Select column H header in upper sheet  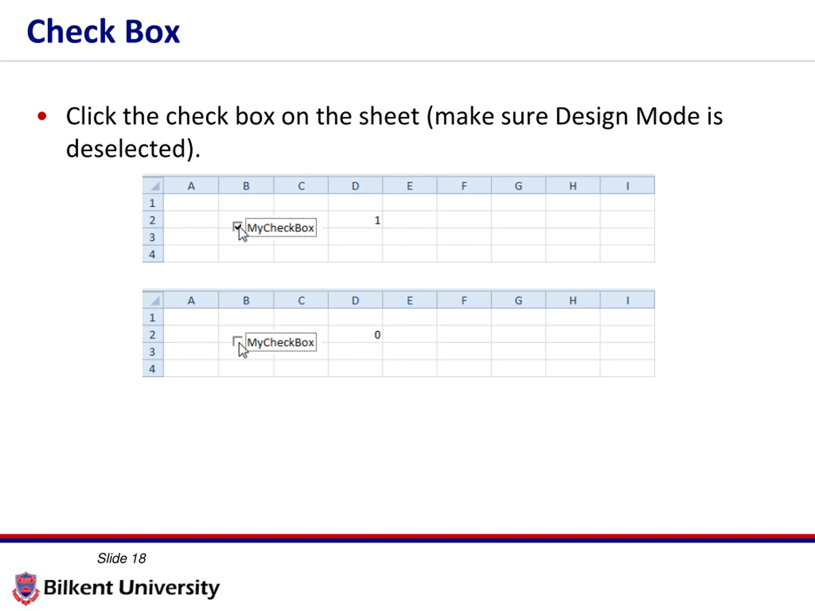[x=573, y=186]
